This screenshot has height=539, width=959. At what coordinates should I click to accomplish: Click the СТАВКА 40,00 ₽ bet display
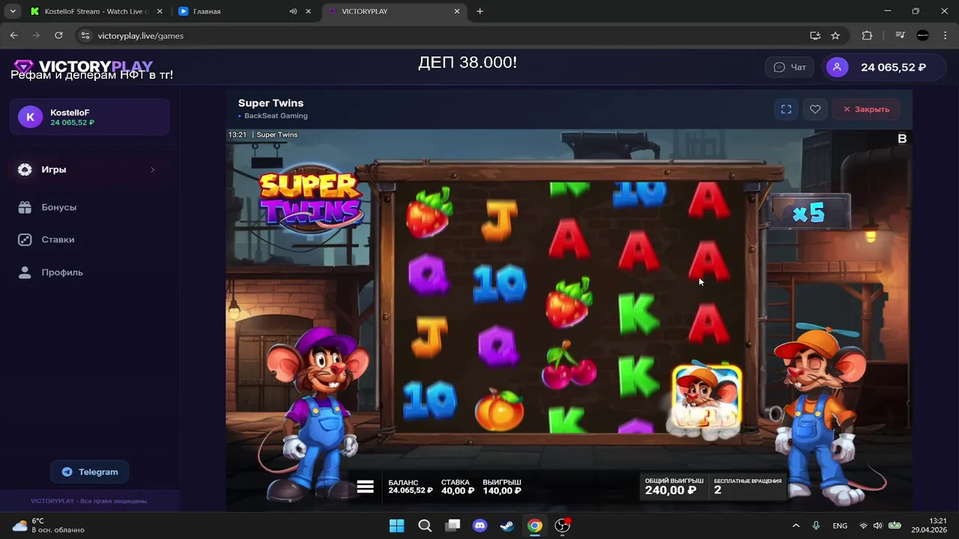click(x=458, y=487)
